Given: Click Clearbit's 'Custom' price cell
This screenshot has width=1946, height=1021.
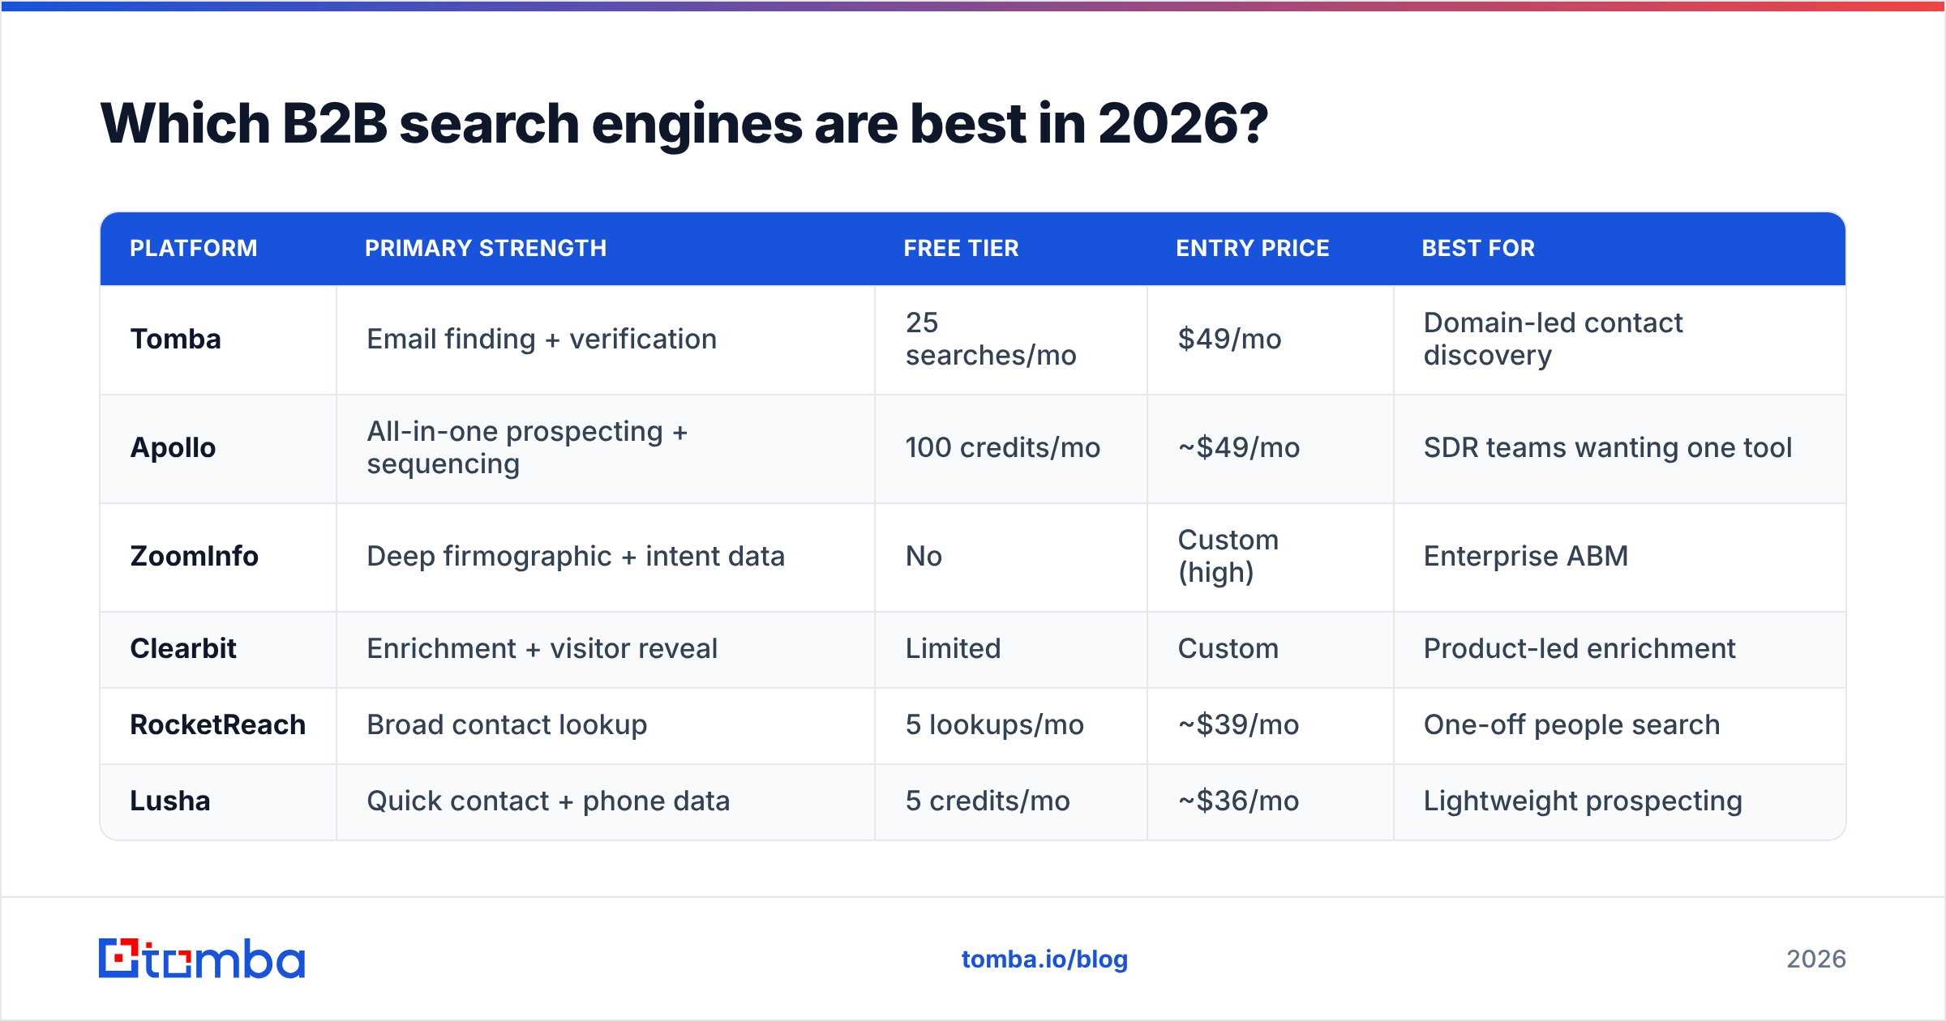Looking at the screenshot, I should (1271, 649).
